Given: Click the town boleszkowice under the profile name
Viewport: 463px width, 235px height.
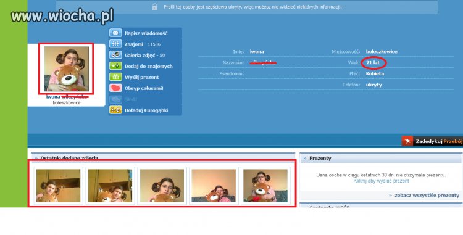Looking at the screenshot, I should pos(67,102).
